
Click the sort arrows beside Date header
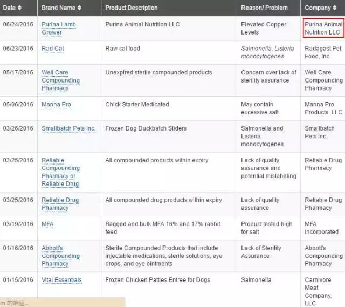20,8
